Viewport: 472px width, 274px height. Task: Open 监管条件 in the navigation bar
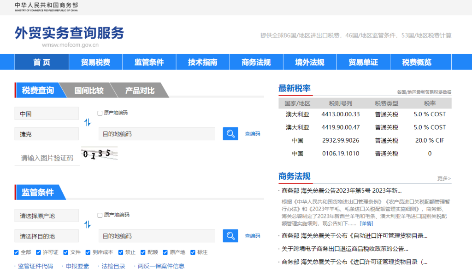pos(149,62)
